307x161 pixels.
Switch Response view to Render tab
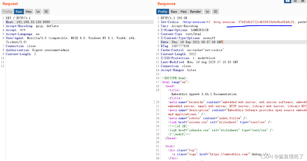click(195, 12)
